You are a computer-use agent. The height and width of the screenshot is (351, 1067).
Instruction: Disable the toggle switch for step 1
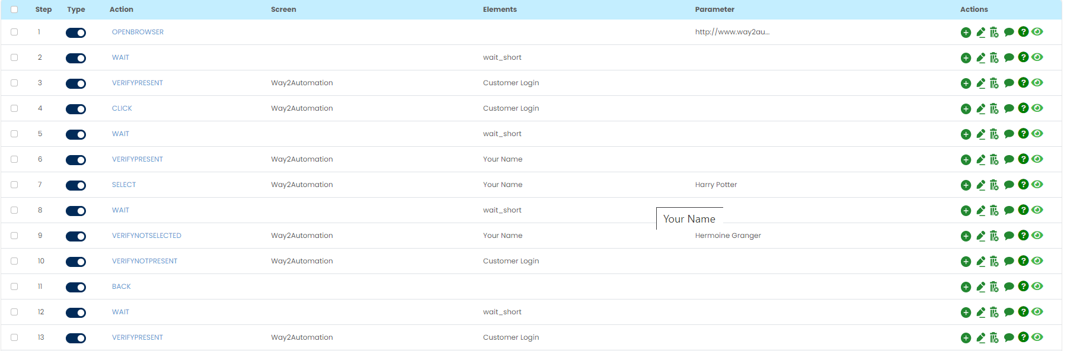tap(76, 33)
